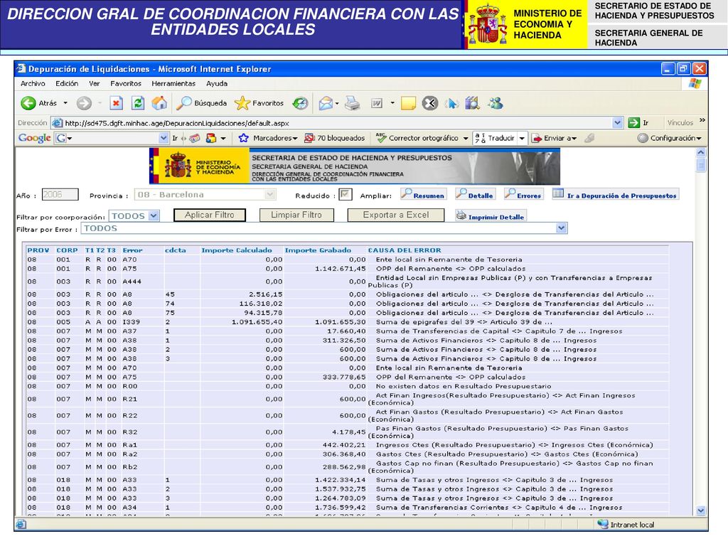The height and width of the screenshot is (546, 728).
Task: Open the Ayuda menu
Action: (217, 84)
